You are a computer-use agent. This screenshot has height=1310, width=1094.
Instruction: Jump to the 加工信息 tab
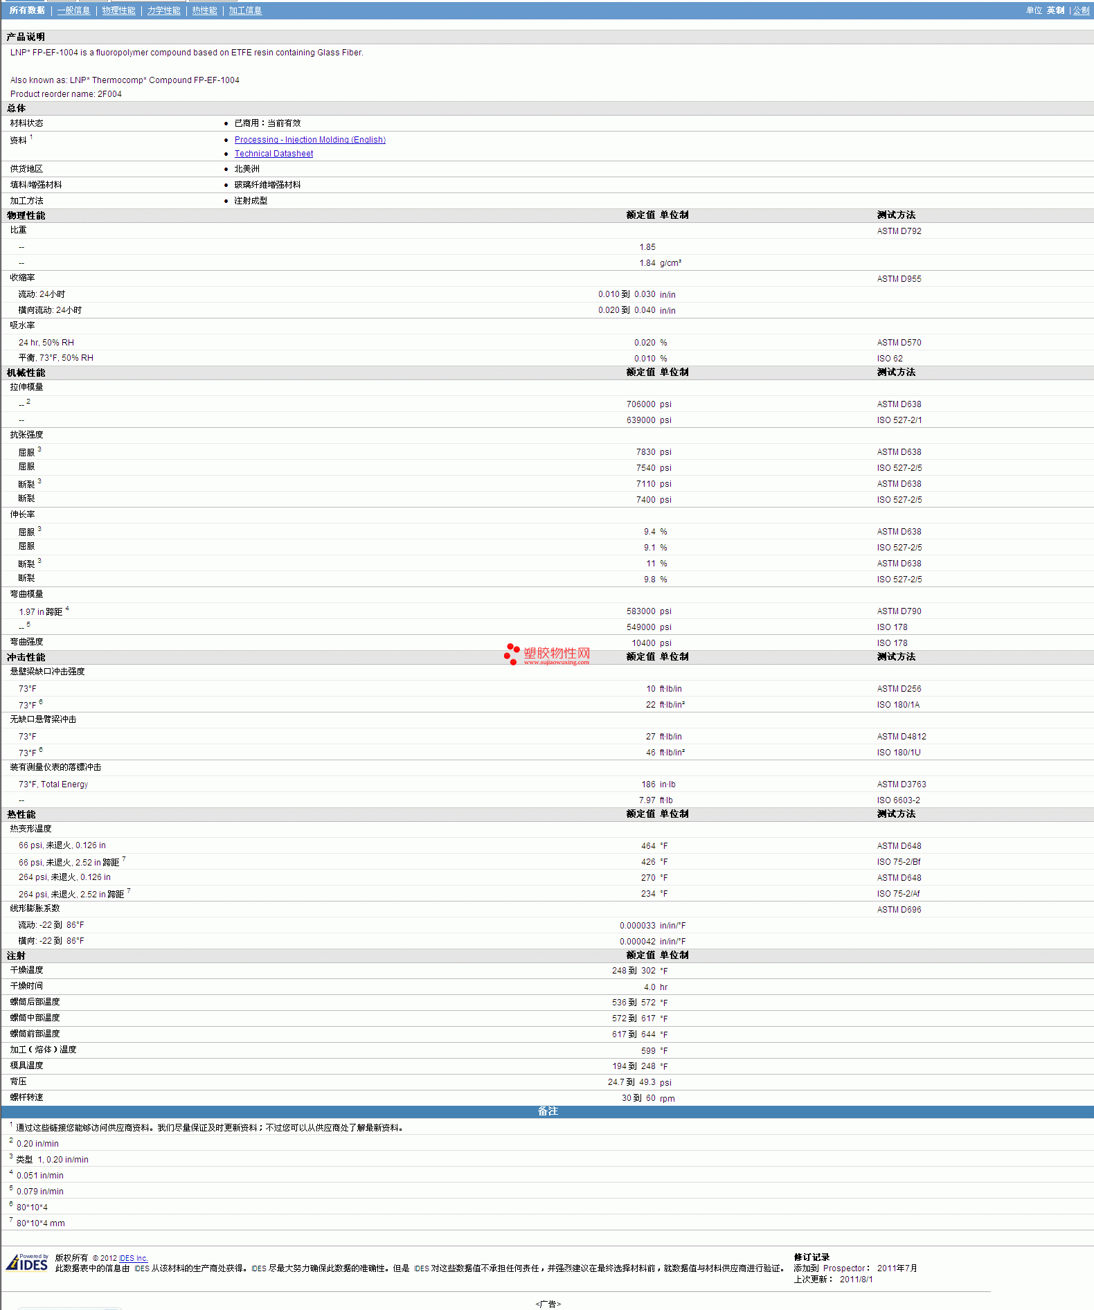coord(245,10)
